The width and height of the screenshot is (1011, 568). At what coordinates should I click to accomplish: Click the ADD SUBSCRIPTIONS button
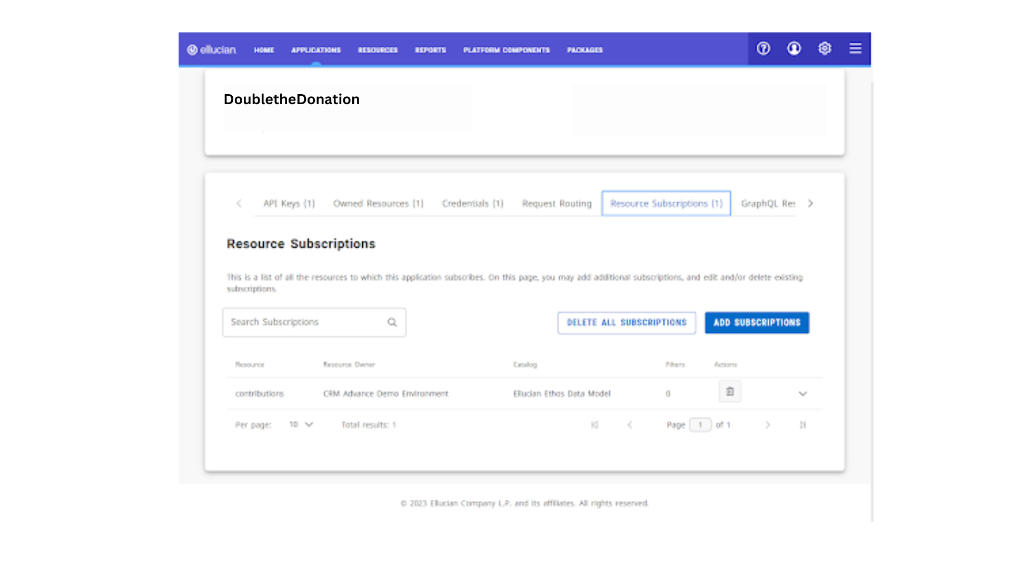tap(757, 322)
